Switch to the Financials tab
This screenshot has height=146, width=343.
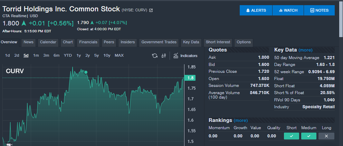point(88,42)
